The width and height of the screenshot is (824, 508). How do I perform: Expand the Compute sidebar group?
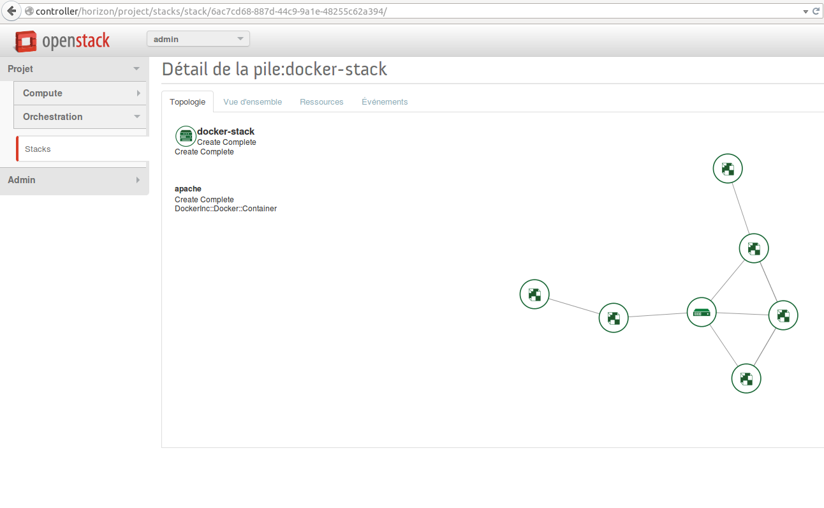coord(80,93)
